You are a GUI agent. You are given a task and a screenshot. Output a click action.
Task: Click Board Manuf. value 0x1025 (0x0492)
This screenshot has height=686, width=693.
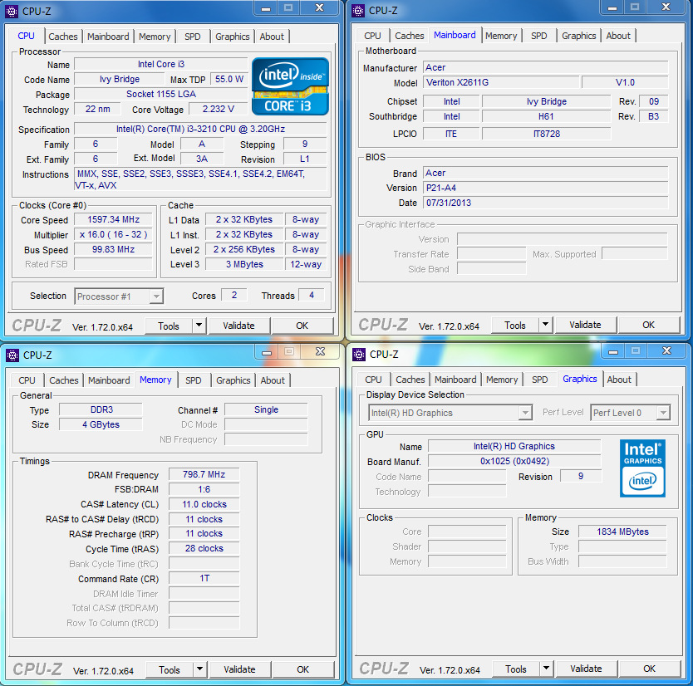point(514,461)
